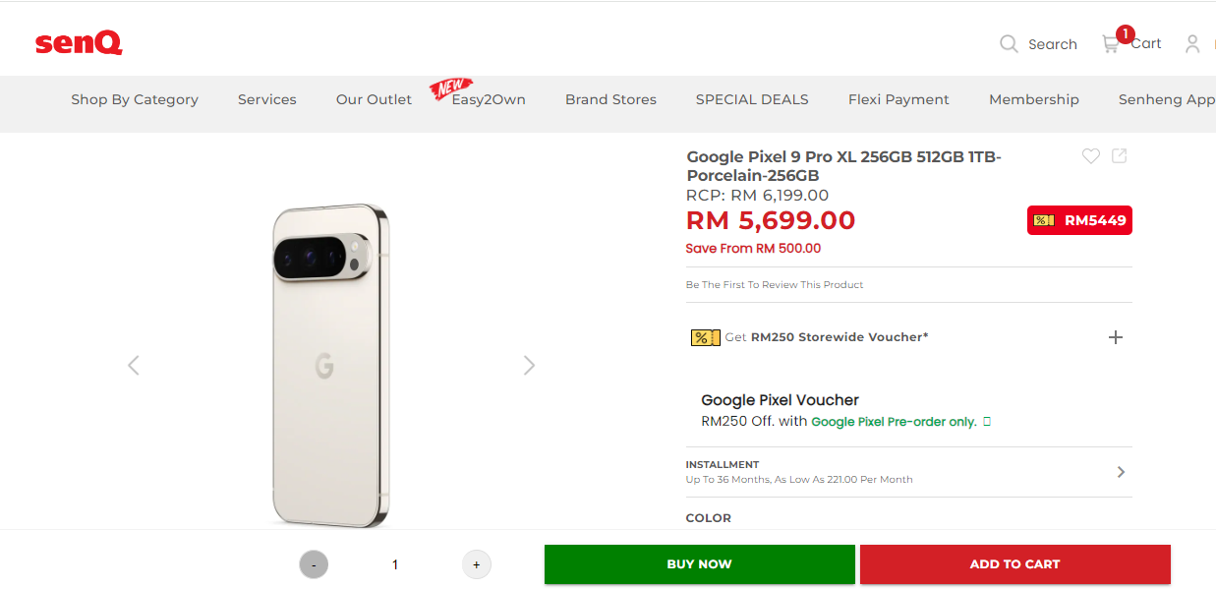Increase quantity with plus button
The width and height of the screenshot is (1216, 589).
click(477, 564)
